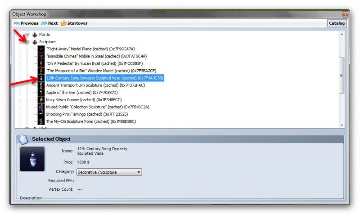This screenshot has height=215, width=360.
Task: Click the tree list scrollbar down arrow
Action: pos(342,125)
